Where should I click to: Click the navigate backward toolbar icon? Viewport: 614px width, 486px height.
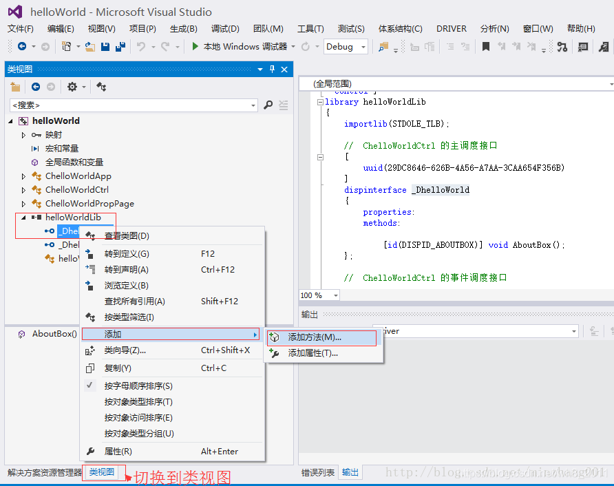[22, 47]
